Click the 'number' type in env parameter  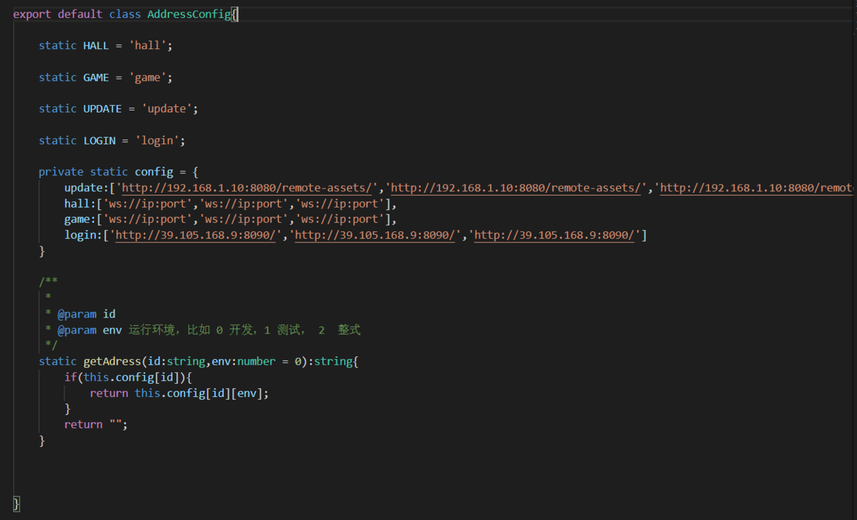tap(256, 361)
